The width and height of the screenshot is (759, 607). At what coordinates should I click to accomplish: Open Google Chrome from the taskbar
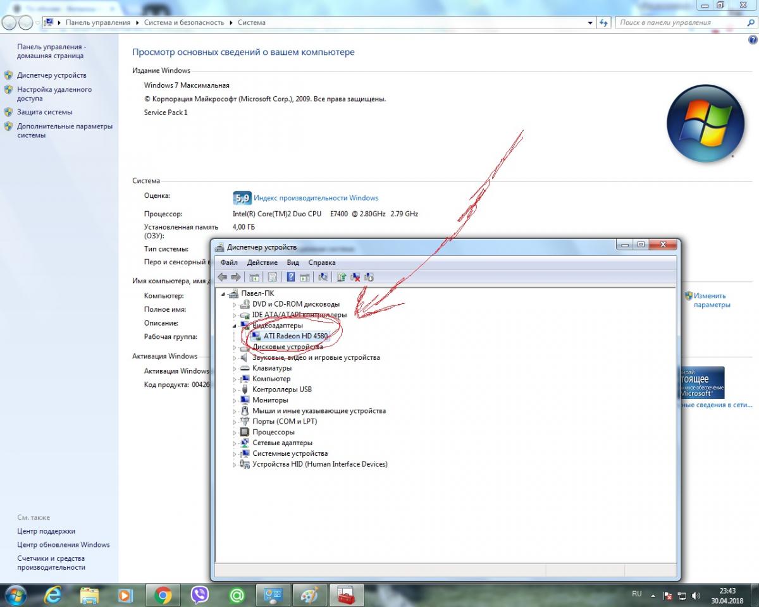(x=163, y=595)
